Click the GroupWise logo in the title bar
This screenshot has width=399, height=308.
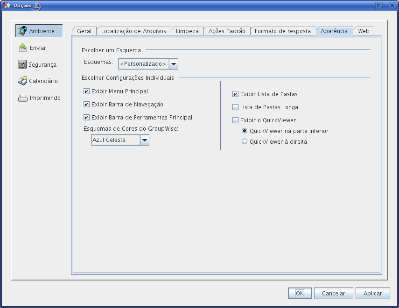point(7,6)
